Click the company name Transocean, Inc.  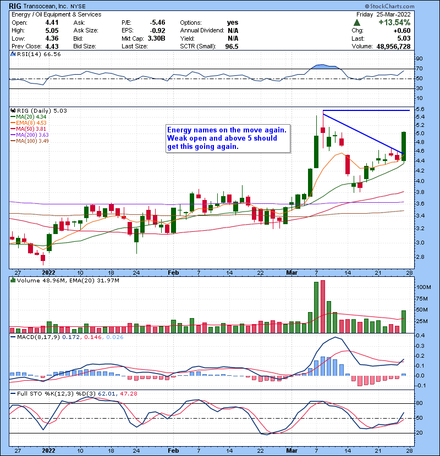click(45, 6)
